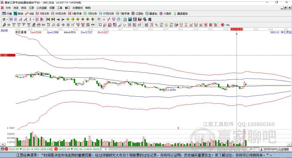Click the Tp=4.5168 indicator value
Viewport: 292px width, 158px height.
(36, 33)
